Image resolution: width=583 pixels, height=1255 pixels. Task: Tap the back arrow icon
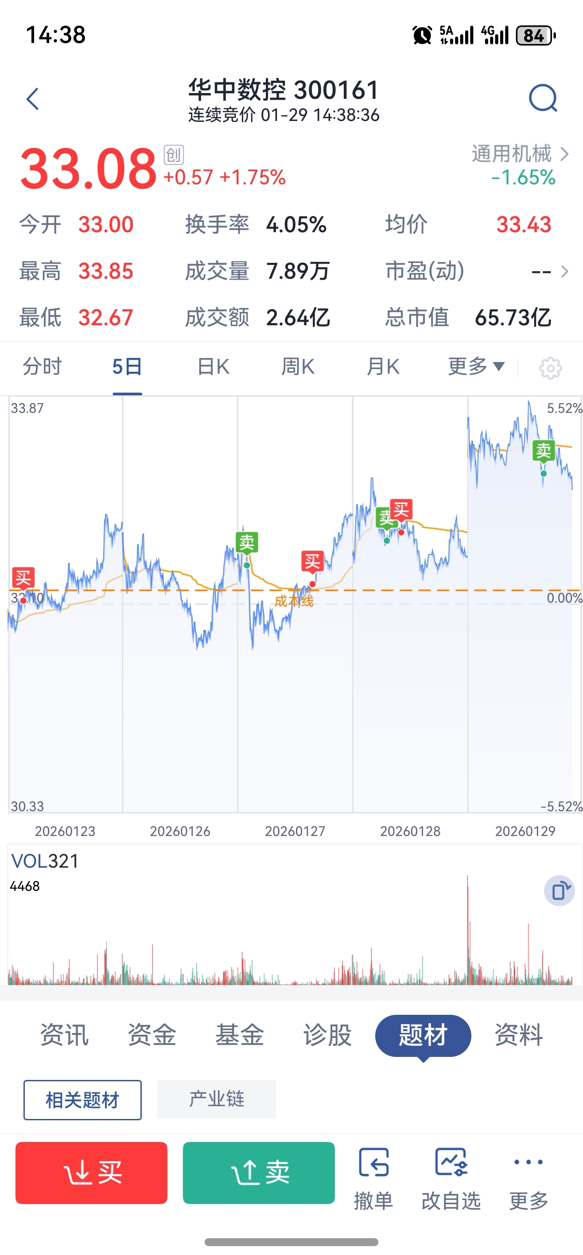coord(33,99)
